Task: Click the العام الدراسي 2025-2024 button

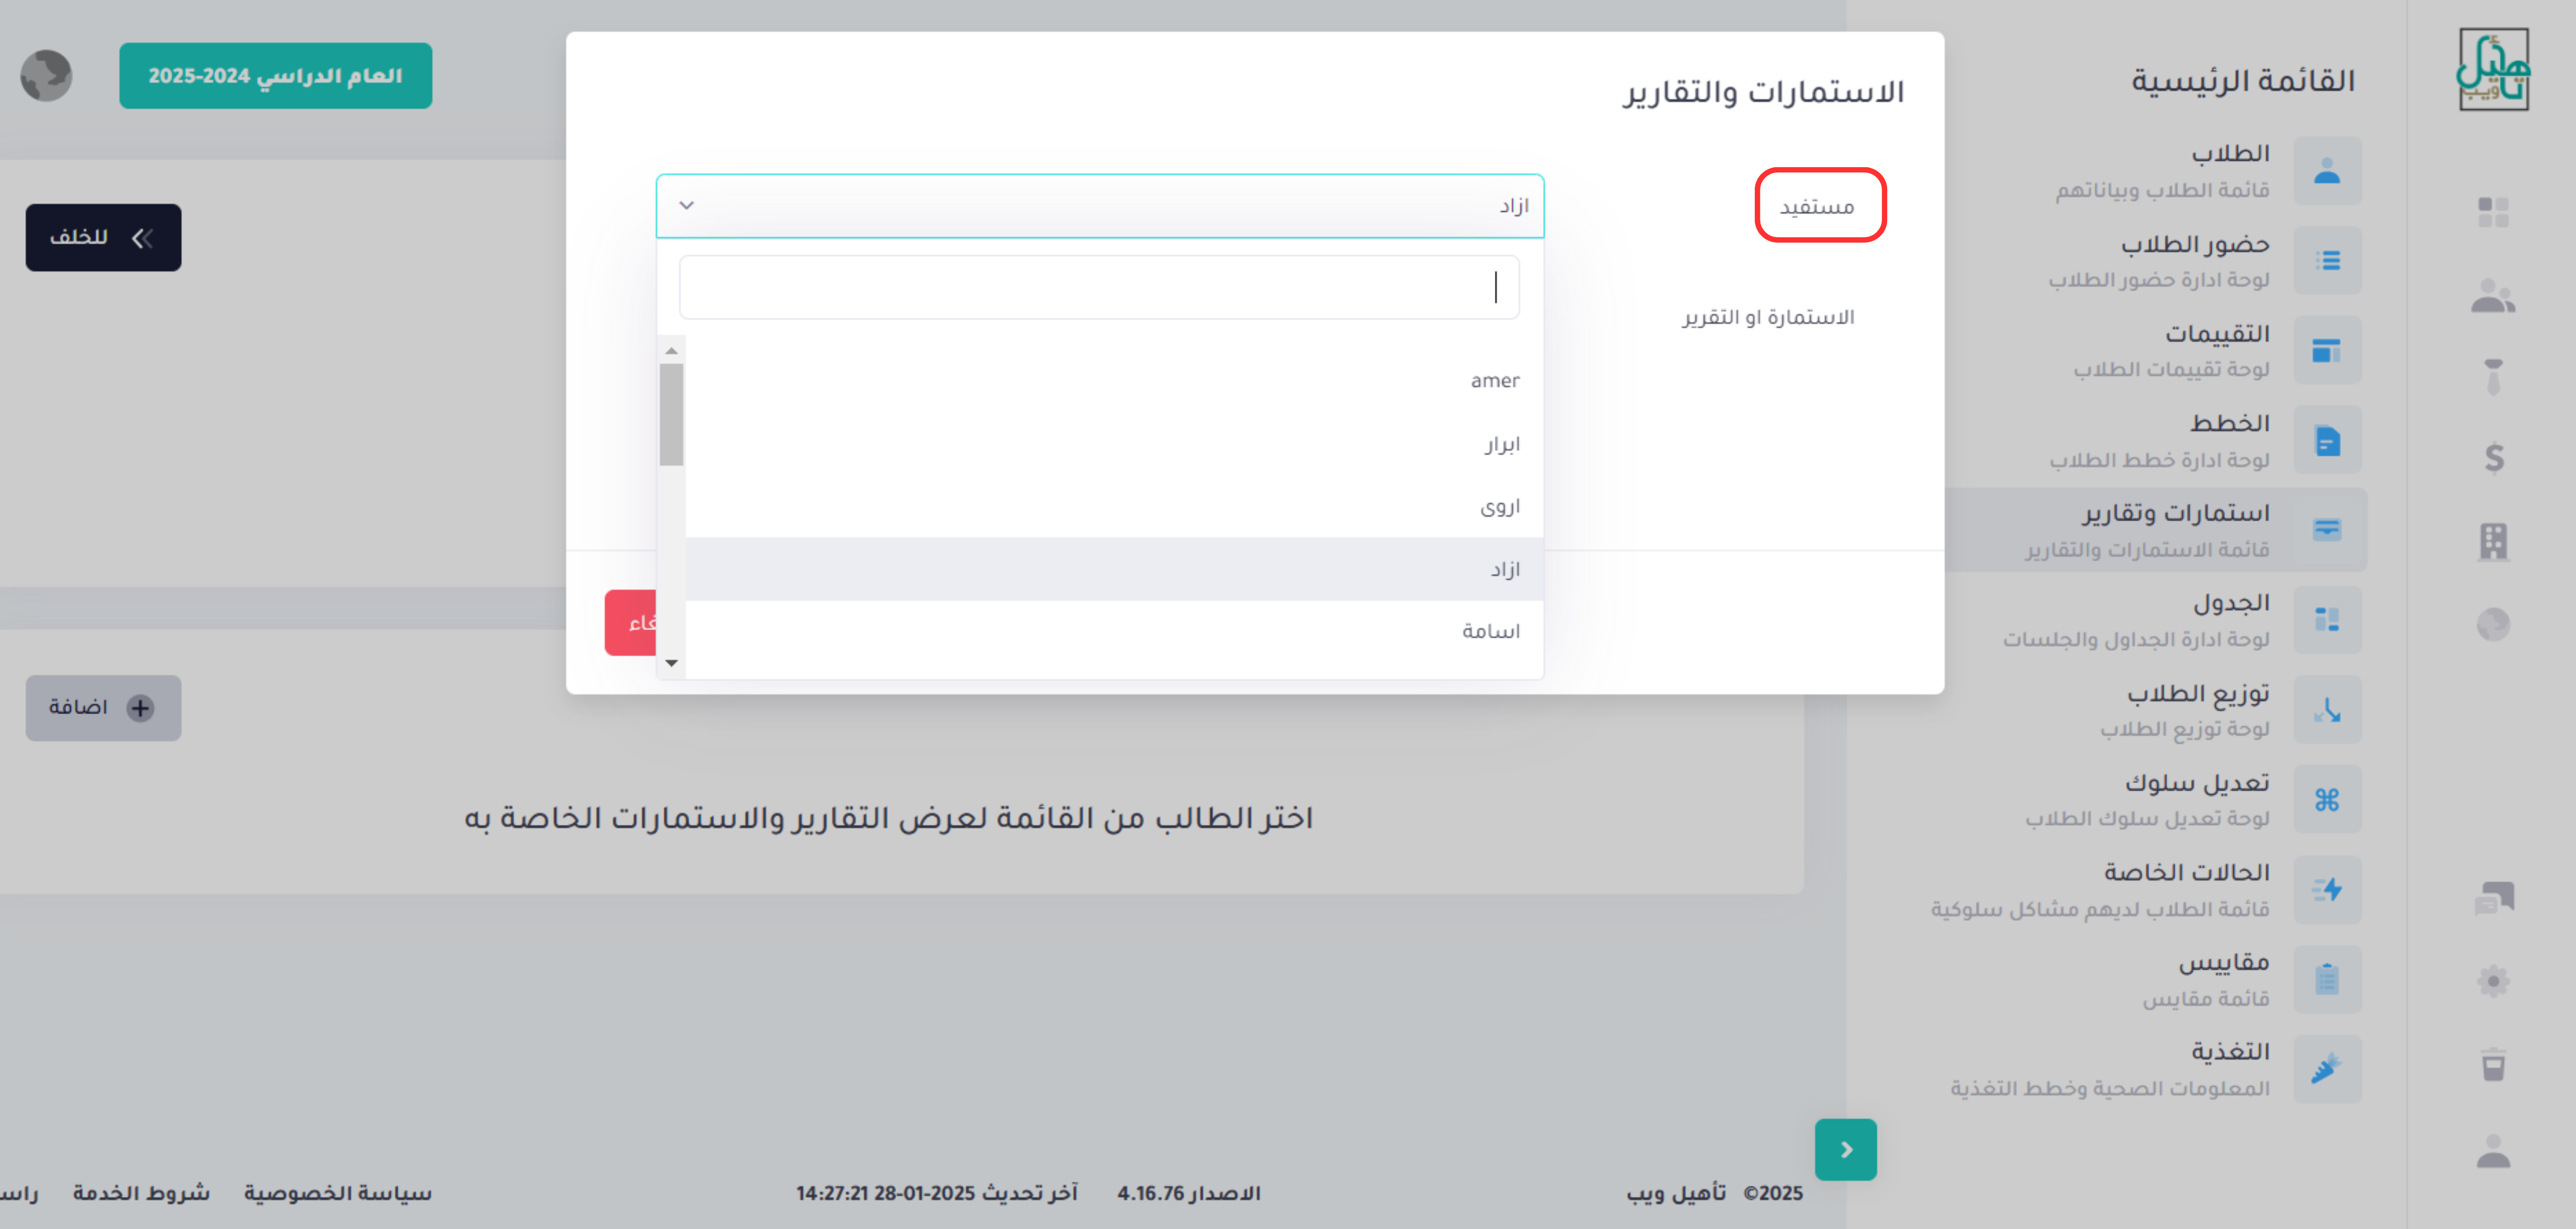Action: 276,76
